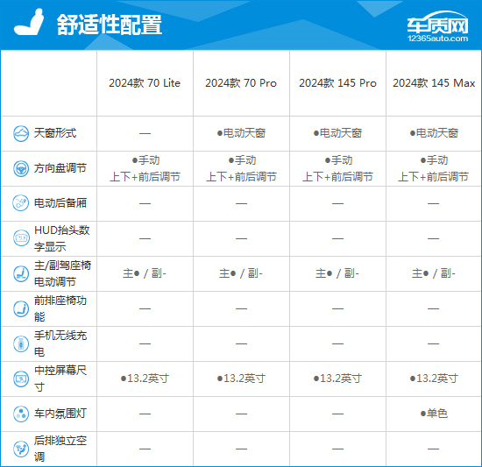Click the electric trunk (电动后备厢) icon
The height and width of the screenshot is (467, 482).
point(21,203)
